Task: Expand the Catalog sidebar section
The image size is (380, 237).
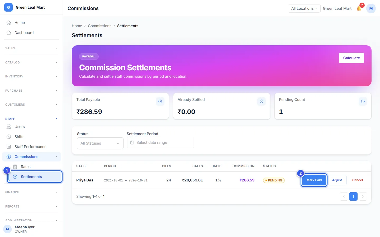Action: [31, 62]
